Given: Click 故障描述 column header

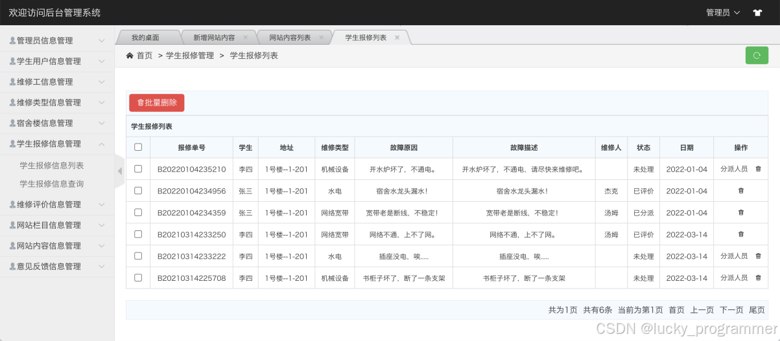Looking at the screenshot, I should coord(524,148).
